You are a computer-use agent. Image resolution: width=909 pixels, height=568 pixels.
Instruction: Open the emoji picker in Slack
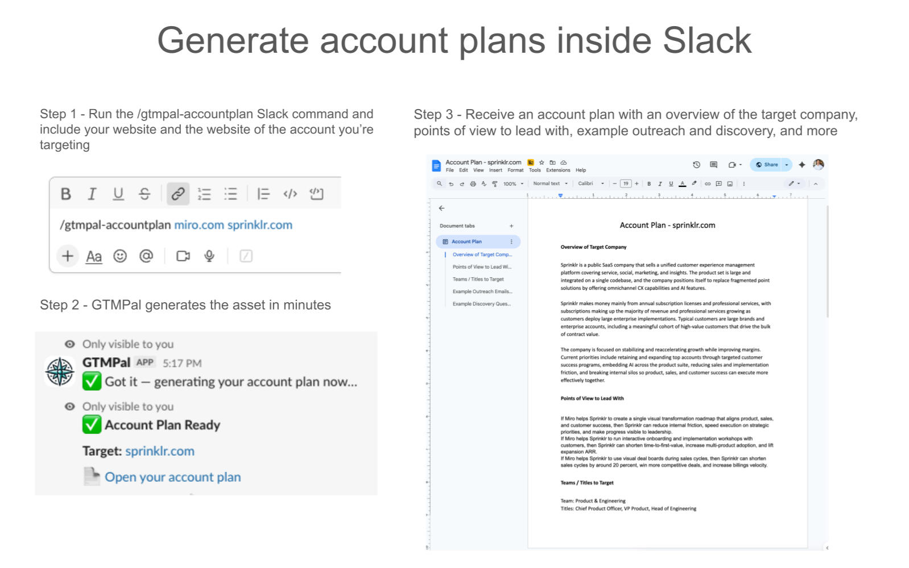pyautogui.click(x=120, y=256)
